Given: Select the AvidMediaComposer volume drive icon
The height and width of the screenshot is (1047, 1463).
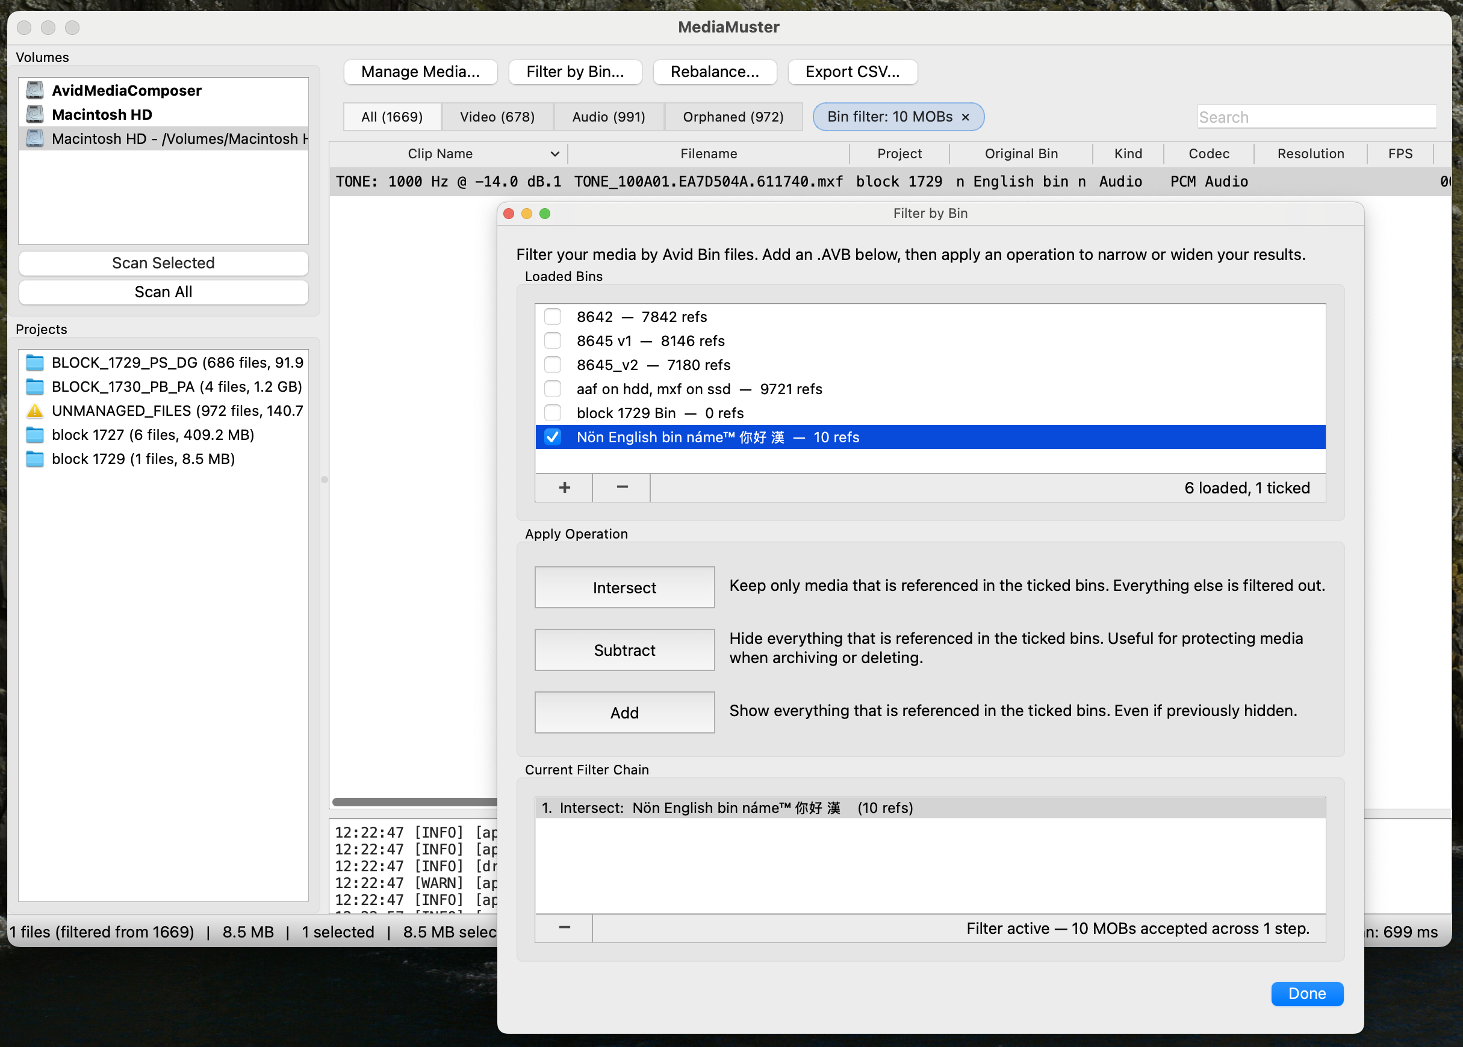Looking at the screenshot, I should point(35,90).
